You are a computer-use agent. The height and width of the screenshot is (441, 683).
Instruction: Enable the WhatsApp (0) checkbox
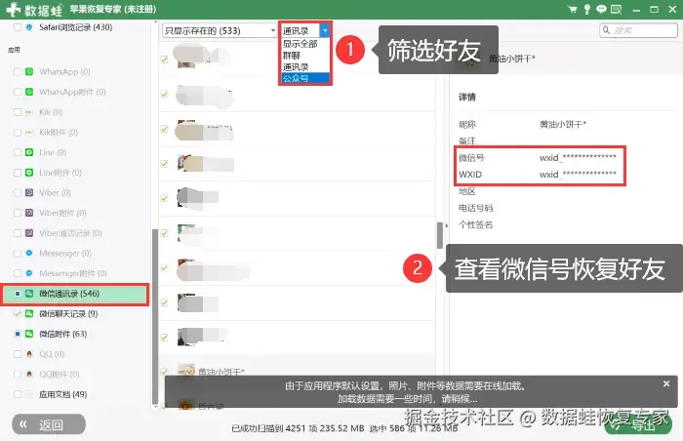18,71
